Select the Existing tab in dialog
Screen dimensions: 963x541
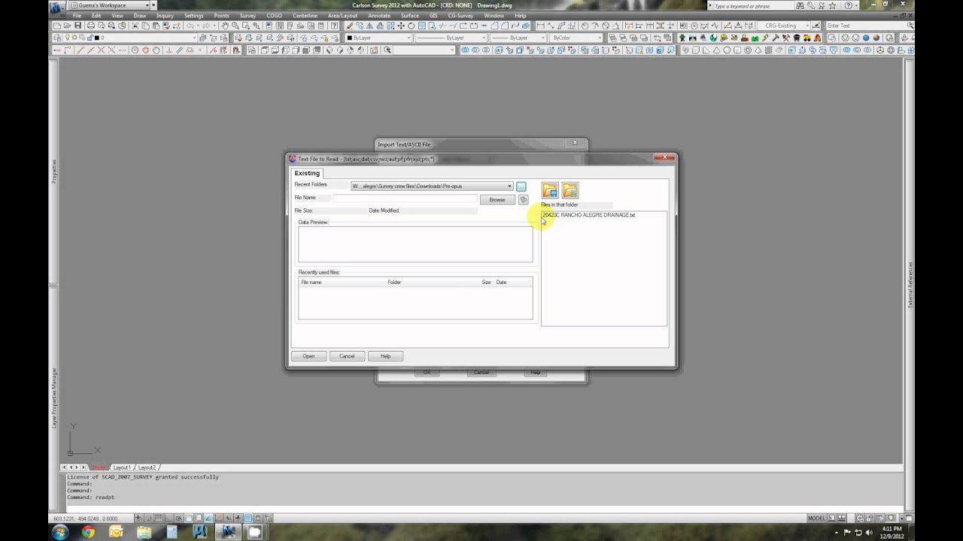click(307, 174)
